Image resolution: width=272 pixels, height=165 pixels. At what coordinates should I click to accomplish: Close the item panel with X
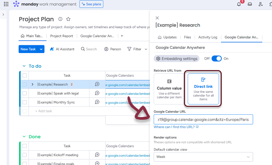pyautogui.click(x=157, y=18)
